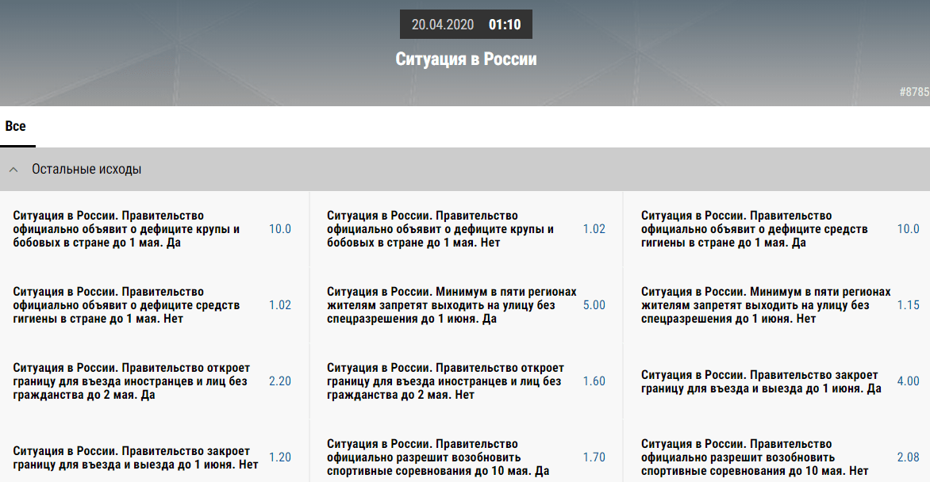Pick odds 4.00 for border closing "Да"

coord(908,381)
